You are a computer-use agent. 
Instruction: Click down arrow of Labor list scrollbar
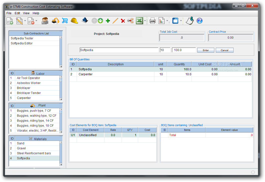point(61,99)
